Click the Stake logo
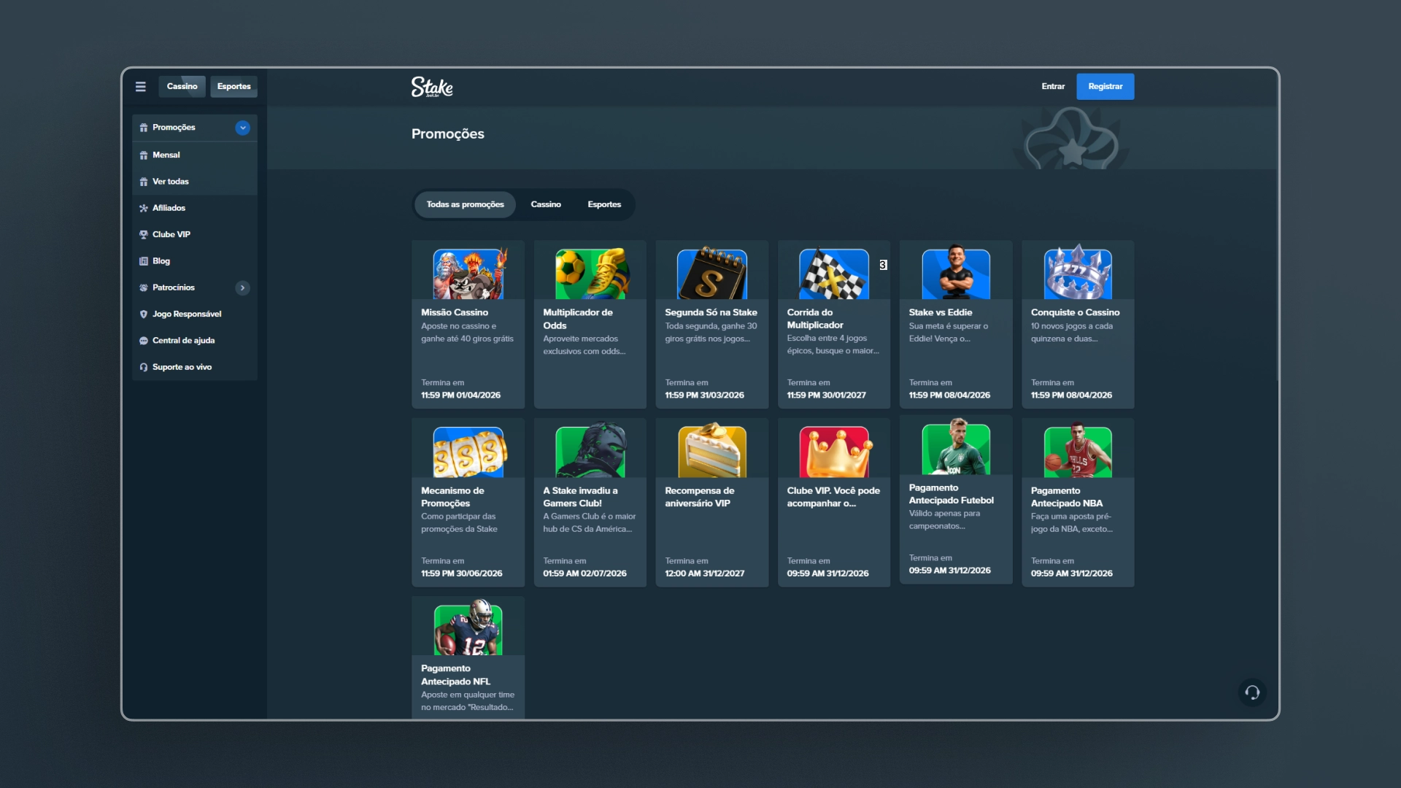 432,87
